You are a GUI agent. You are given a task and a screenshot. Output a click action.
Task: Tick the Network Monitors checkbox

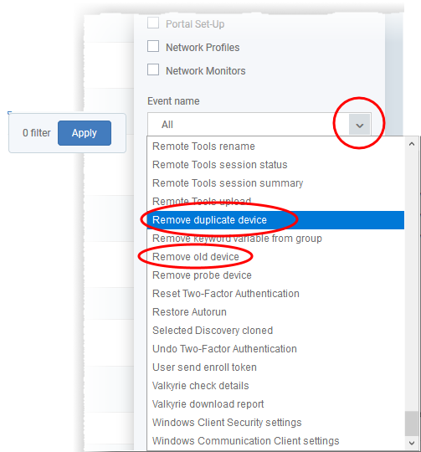point(153,69)
